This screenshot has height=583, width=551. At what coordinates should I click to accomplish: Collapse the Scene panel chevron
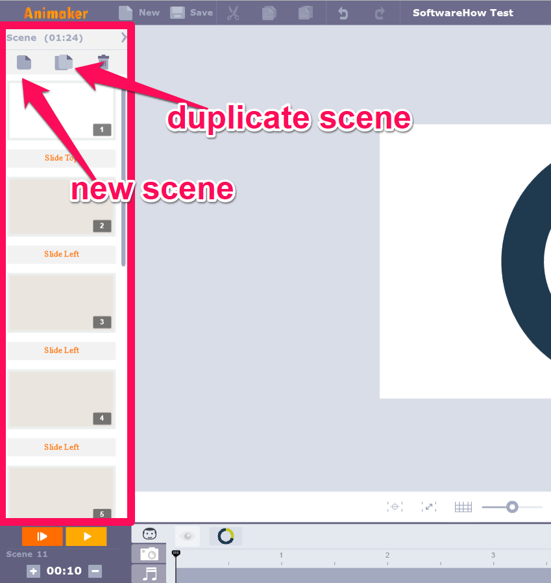[124, 37]
